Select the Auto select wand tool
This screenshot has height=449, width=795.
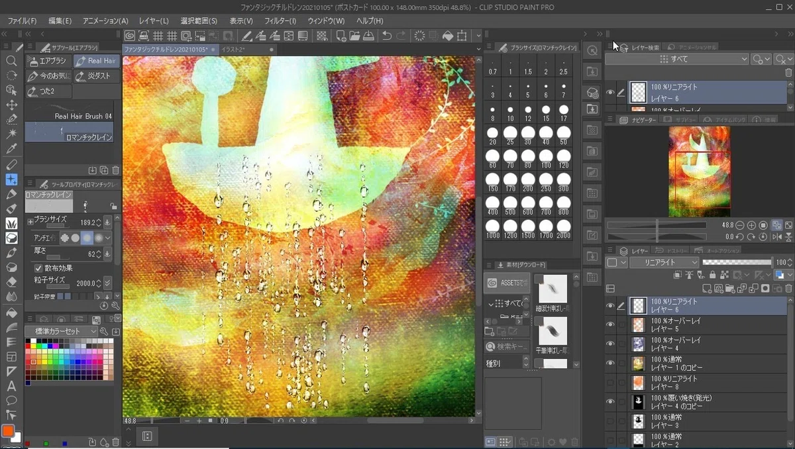tap(11, 134)
